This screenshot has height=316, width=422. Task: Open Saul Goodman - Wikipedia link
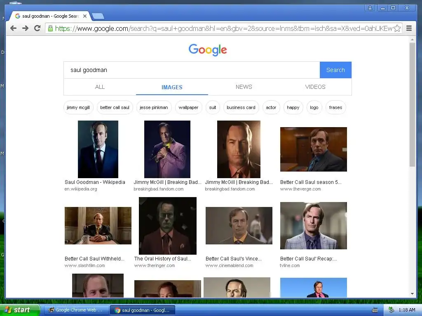[x=95, y=182]
